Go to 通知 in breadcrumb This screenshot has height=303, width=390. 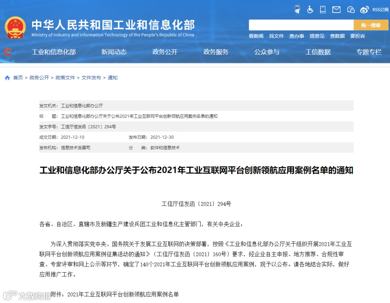[112, 78]
